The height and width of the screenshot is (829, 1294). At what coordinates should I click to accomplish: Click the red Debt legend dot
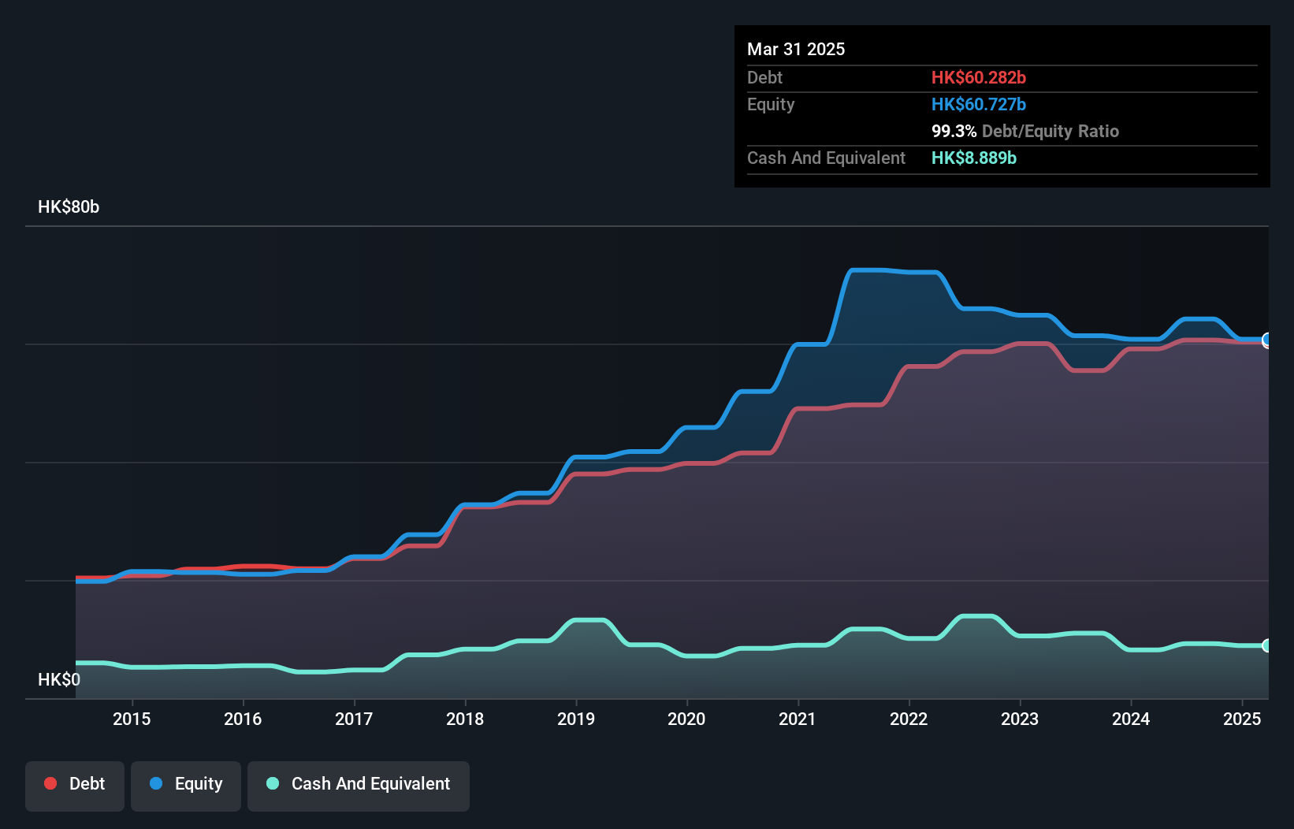pos(50,783)
